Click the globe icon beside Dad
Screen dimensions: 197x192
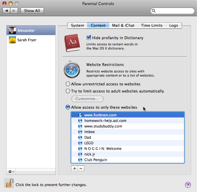coord(80,137)
